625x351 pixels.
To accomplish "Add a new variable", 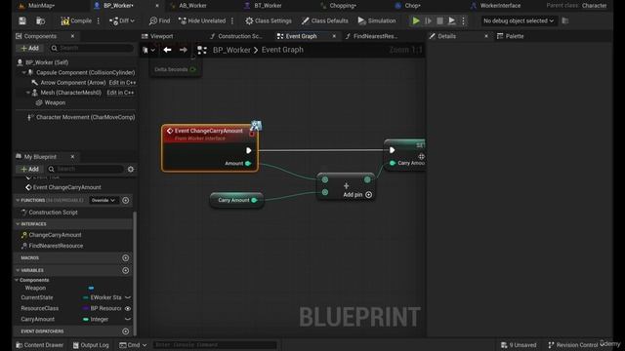I will point(126,270).
